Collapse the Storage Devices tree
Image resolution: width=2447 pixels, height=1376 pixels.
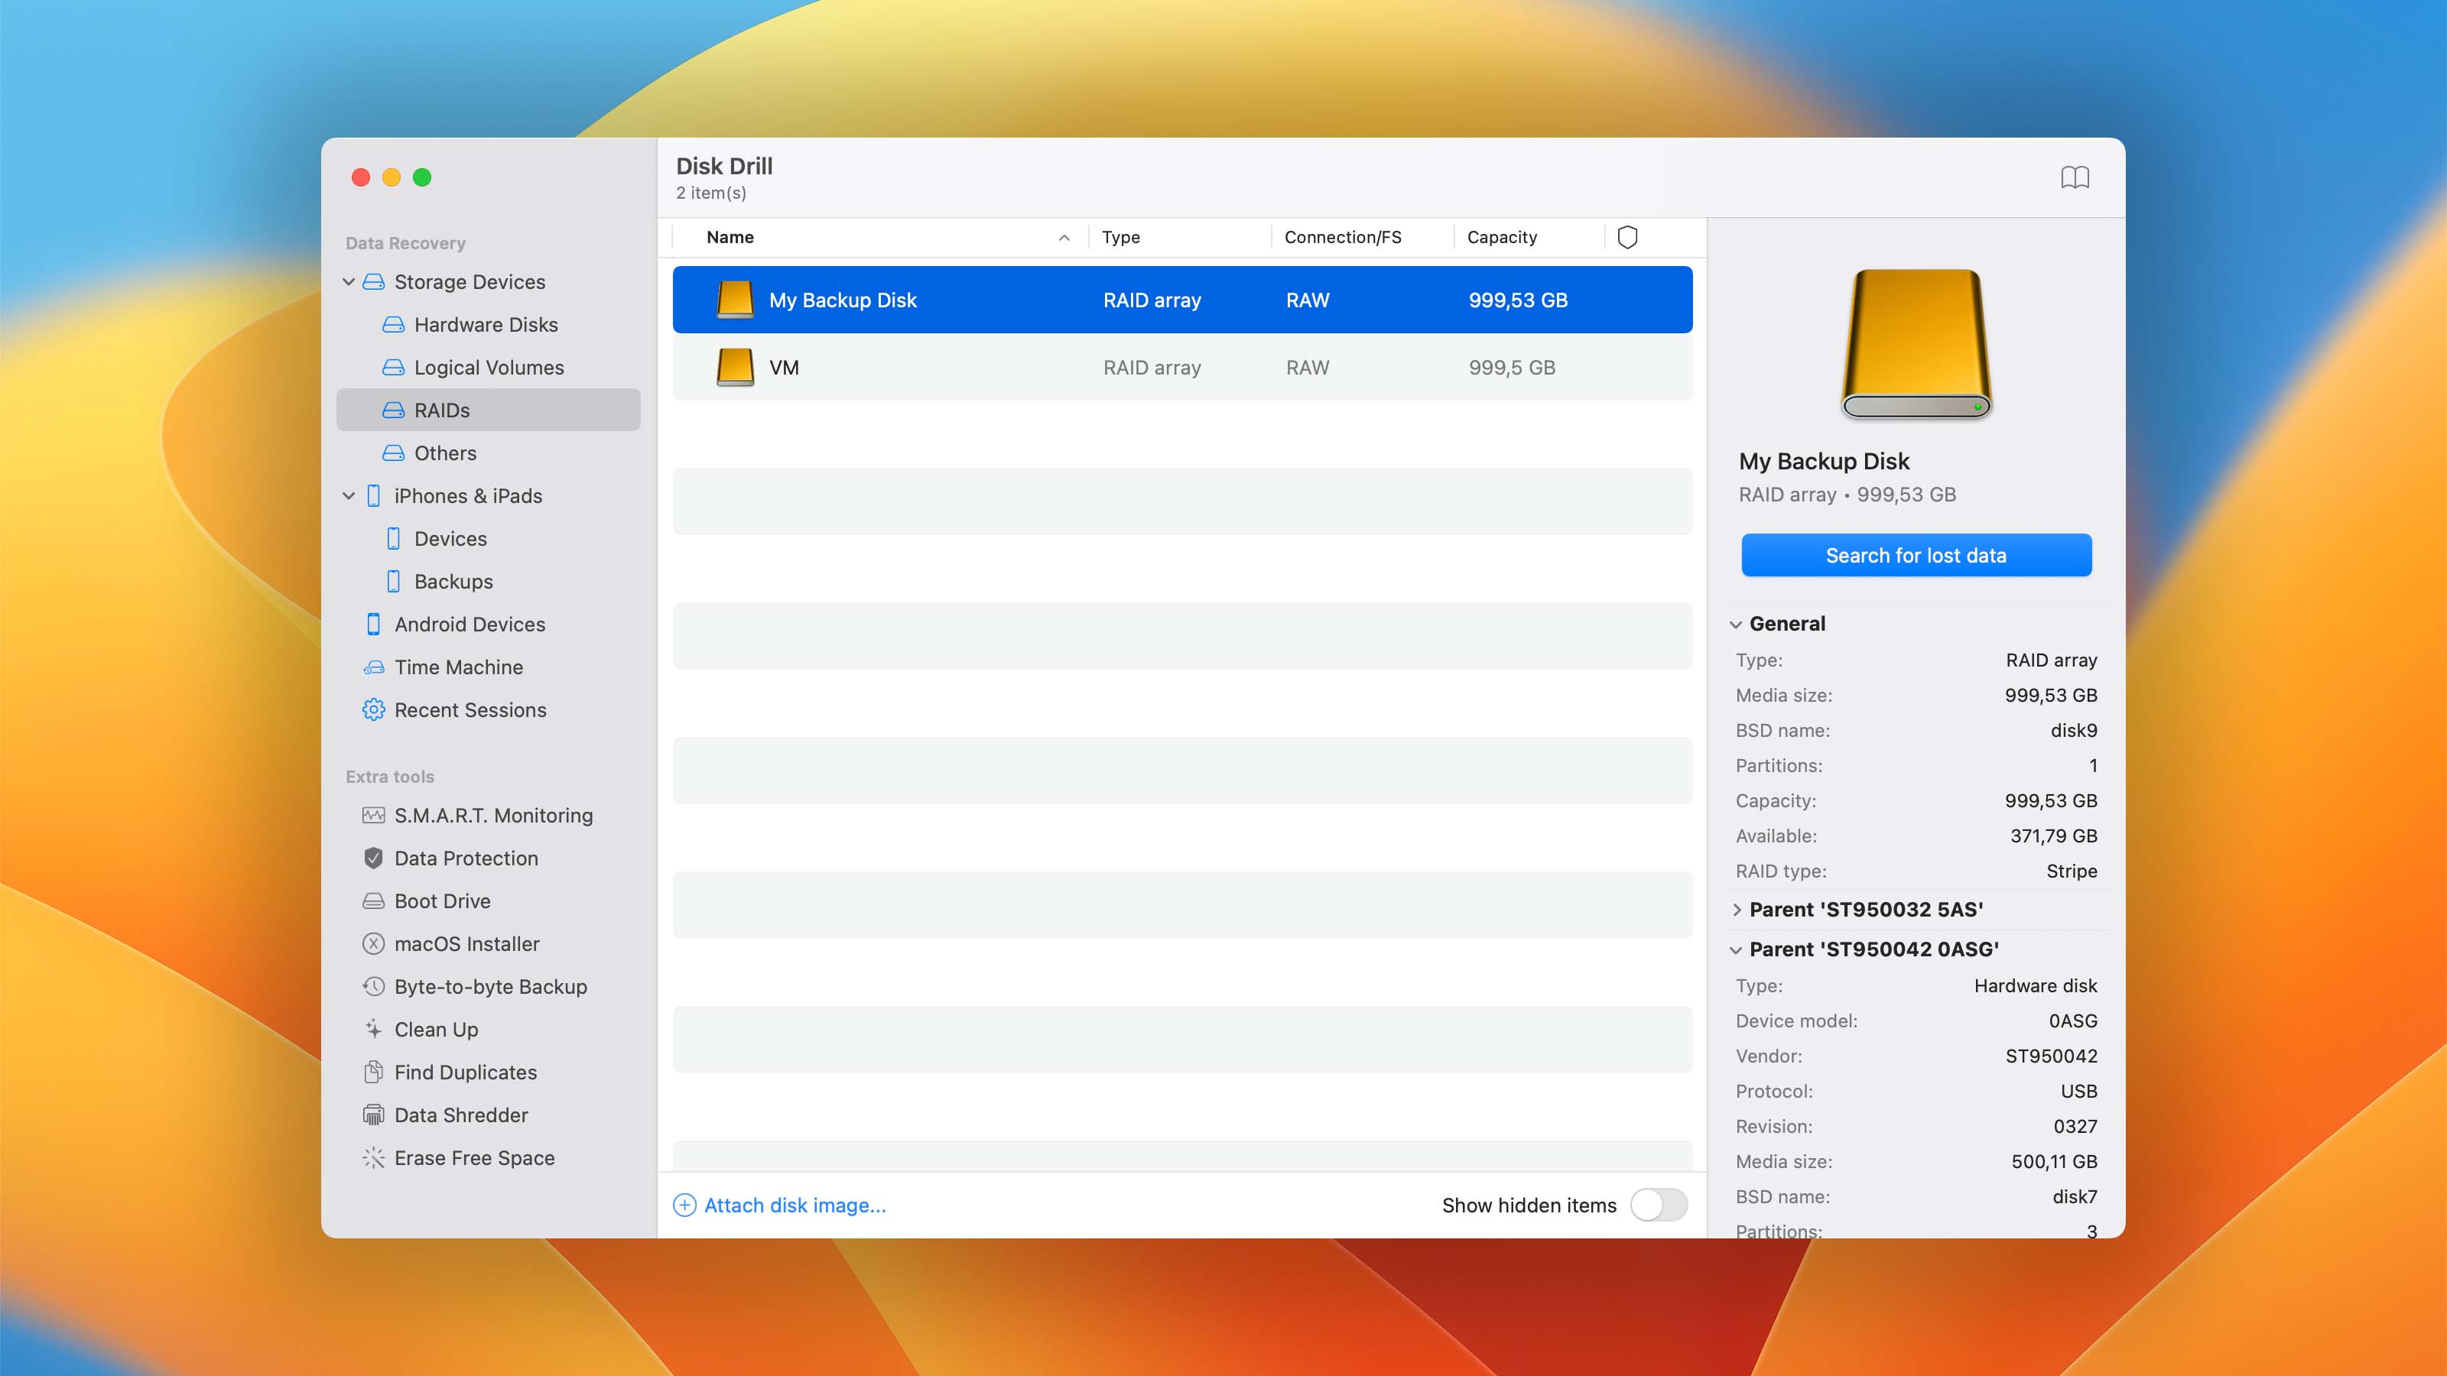point(349,282)
